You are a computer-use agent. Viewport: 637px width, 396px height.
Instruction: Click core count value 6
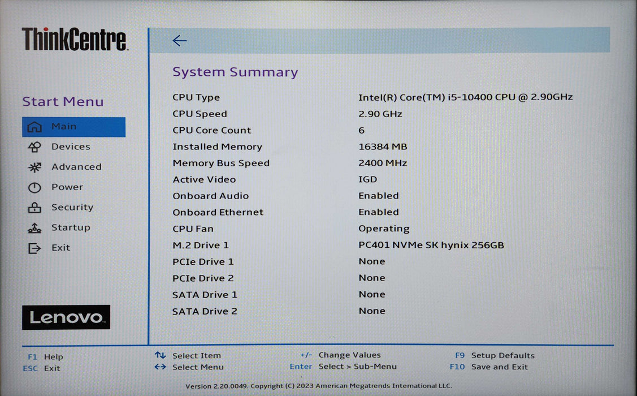point(362,130)
